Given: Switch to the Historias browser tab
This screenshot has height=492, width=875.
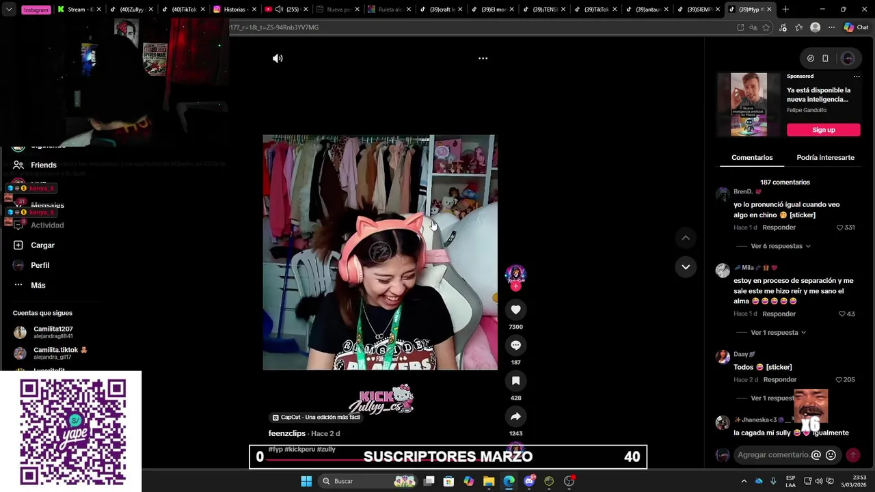Looking at the screenshot, I should click(x=235, y=10).
